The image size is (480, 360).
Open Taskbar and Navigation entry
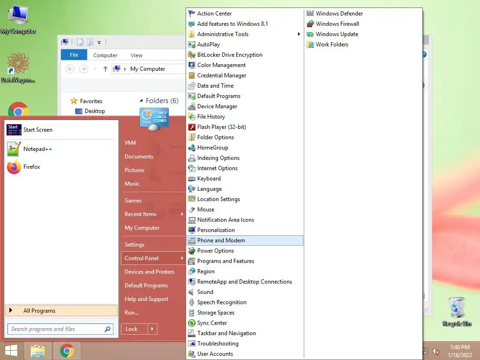(245, 333)
